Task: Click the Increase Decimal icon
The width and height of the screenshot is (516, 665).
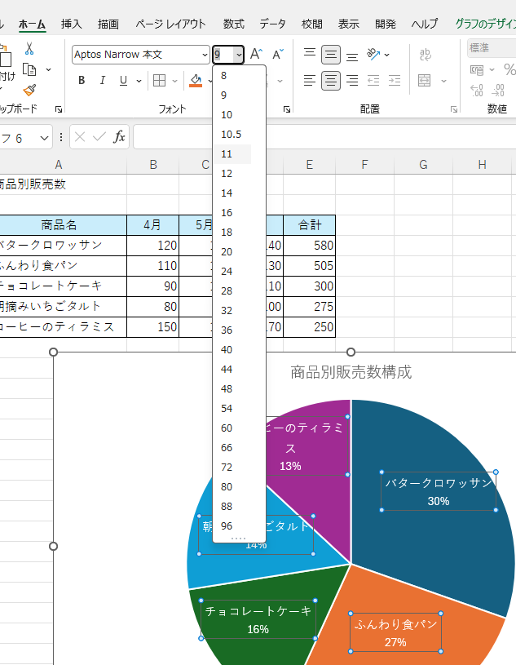Action: click(477, 91)
